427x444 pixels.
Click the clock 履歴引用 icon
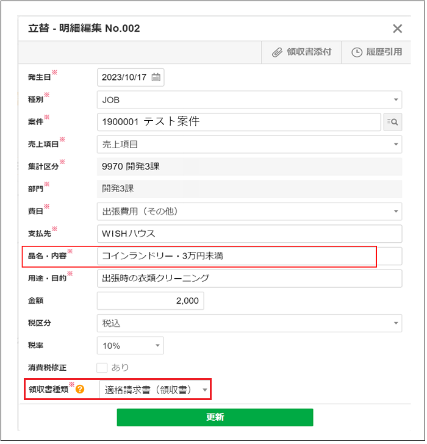357,52
